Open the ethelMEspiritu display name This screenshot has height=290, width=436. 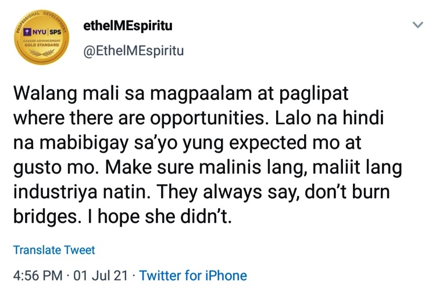tap(128, 26)
